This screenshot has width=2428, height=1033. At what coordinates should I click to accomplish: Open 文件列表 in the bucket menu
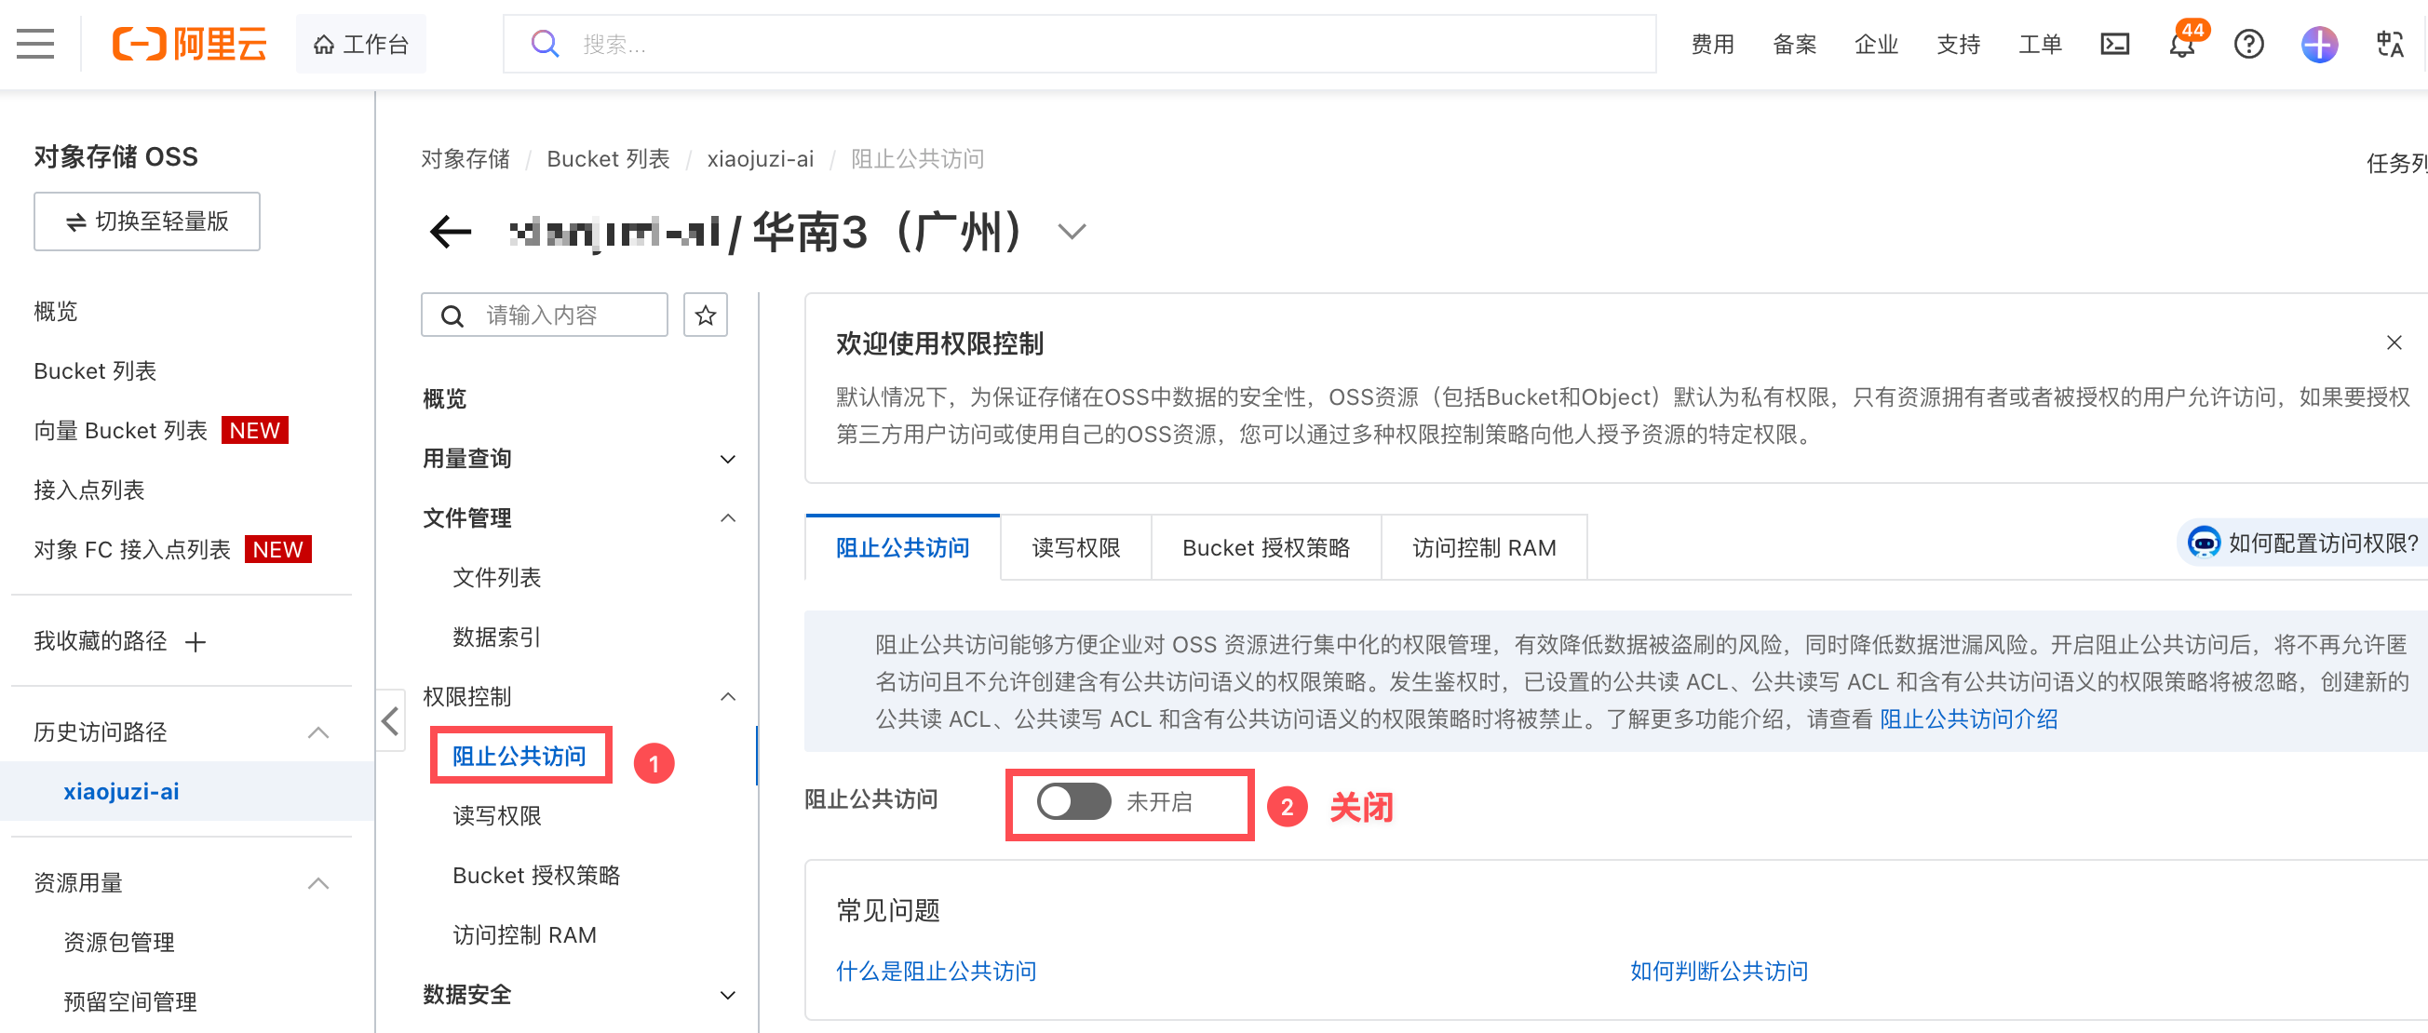[x=497, y=578]
